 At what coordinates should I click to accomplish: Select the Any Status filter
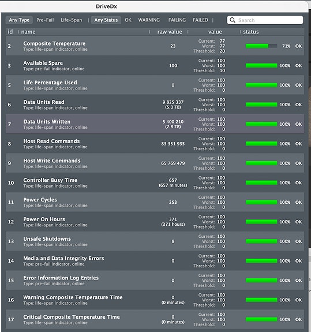[106, 20]
